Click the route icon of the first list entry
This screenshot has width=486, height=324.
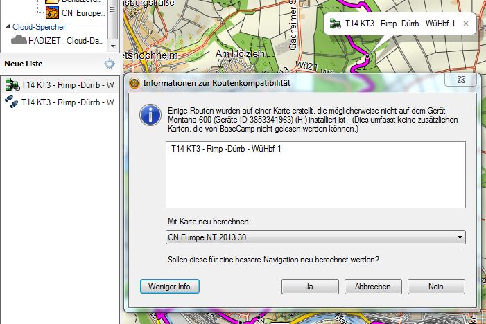coord(12,85)
